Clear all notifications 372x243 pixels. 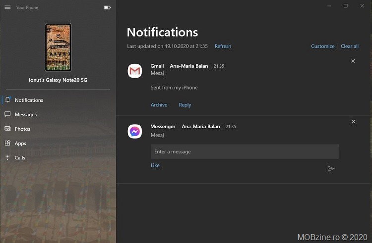[350, 46]
